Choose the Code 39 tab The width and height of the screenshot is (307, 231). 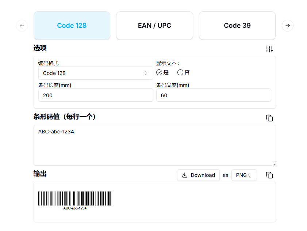[x=237, y=26]
